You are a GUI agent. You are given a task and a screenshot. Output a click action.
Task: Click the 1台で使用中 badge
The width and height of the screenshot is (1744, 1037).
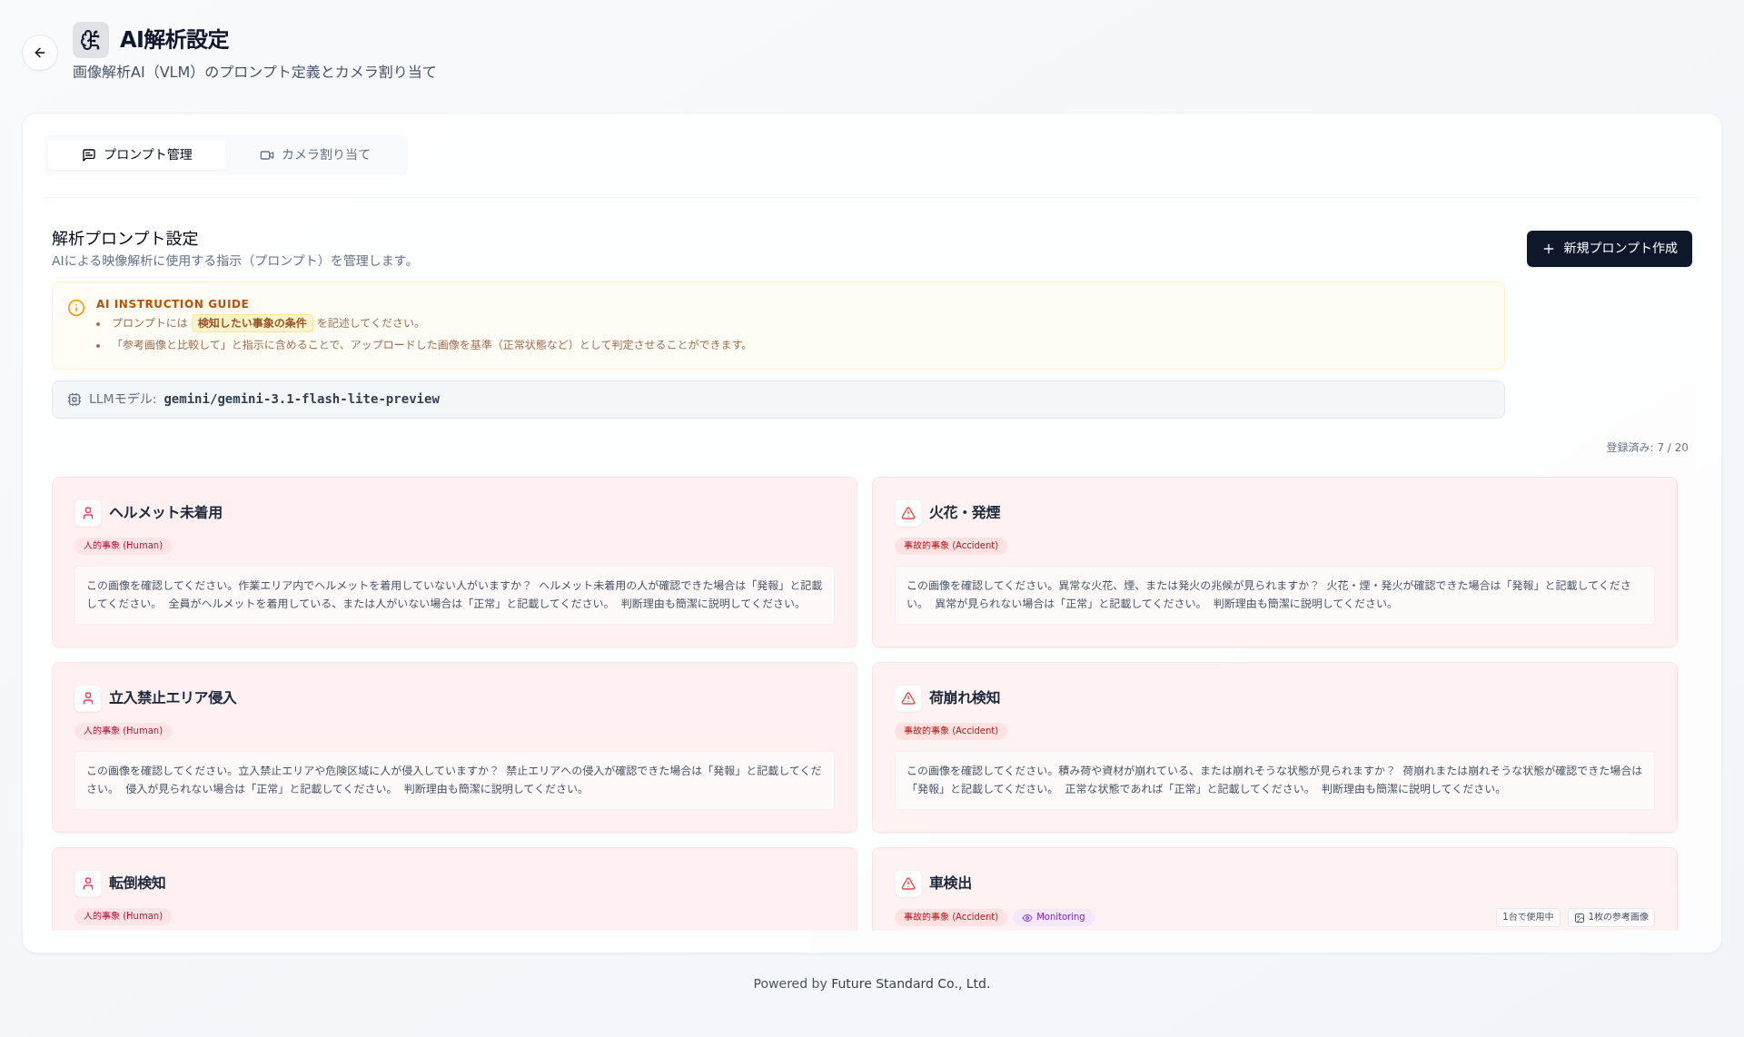[x=1528, y=917]
